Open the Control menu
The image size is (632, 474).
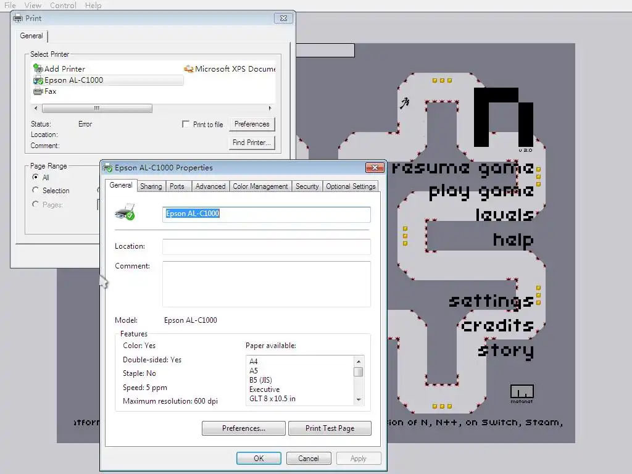(x=63, y=5)
